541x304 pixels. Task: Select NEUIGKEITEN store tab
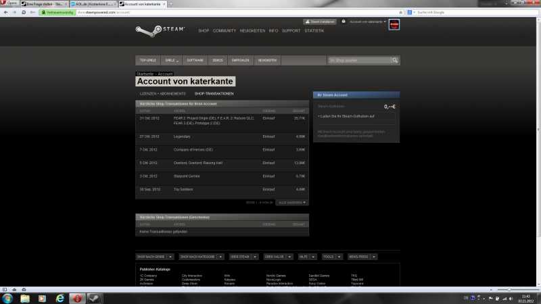(x=267, y=60)
